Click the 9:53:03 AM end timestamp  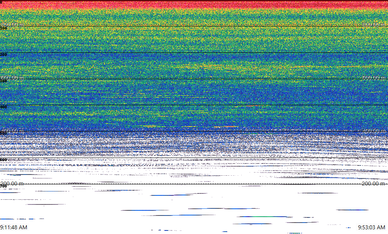[371, 227]
